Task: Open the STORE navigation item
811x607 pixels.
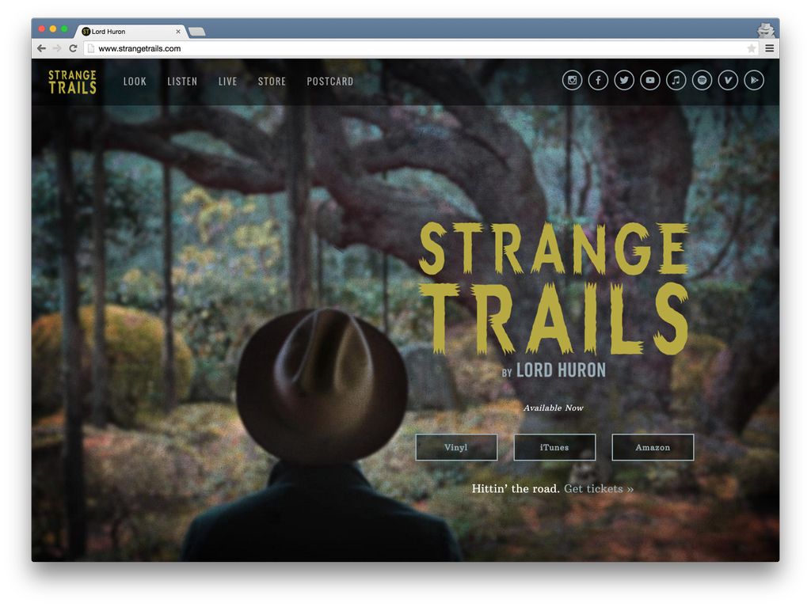Action: (272, 82)
